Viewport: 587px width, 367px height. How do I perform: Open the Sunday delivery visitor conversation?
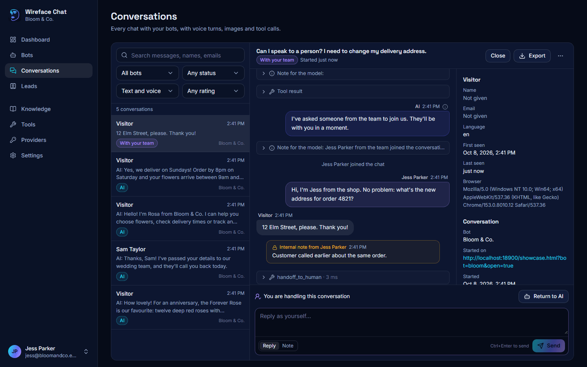tap(180, 174)
